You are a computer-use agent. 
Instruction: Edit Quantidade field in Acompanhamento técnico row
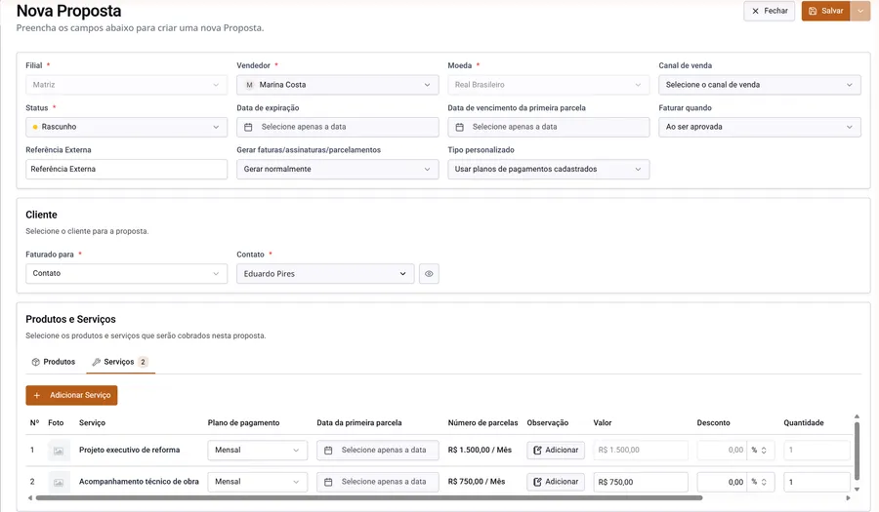pos(817,482)
